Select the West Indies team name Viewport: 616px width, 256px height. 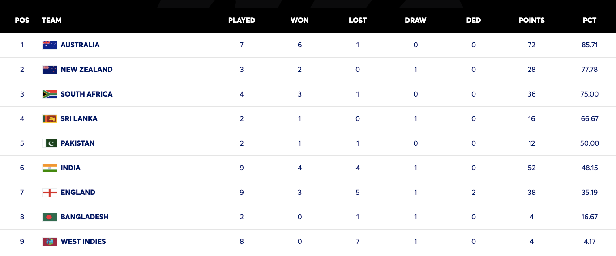[x=83, y=242]
